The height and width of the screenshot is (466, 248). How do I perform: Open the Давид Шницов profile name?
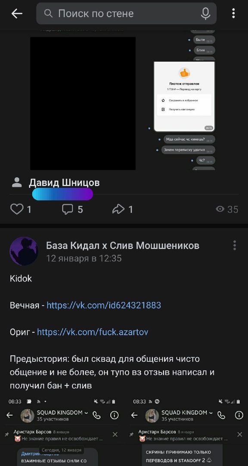[64, 183]
